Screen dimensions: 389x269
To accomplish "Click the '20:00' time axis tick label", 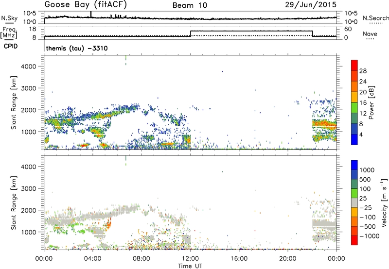I will click(x=288, y=259).
